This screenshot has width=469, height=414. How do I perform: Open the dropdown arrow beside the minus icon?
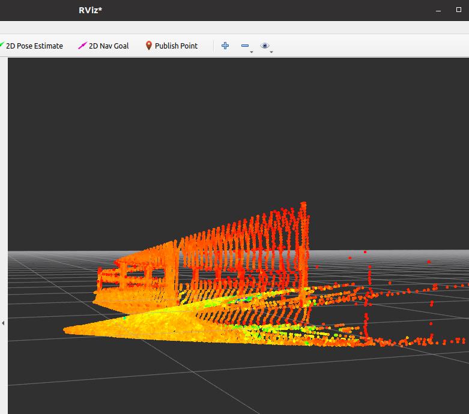pyautogui.click(x=252, y=52)
